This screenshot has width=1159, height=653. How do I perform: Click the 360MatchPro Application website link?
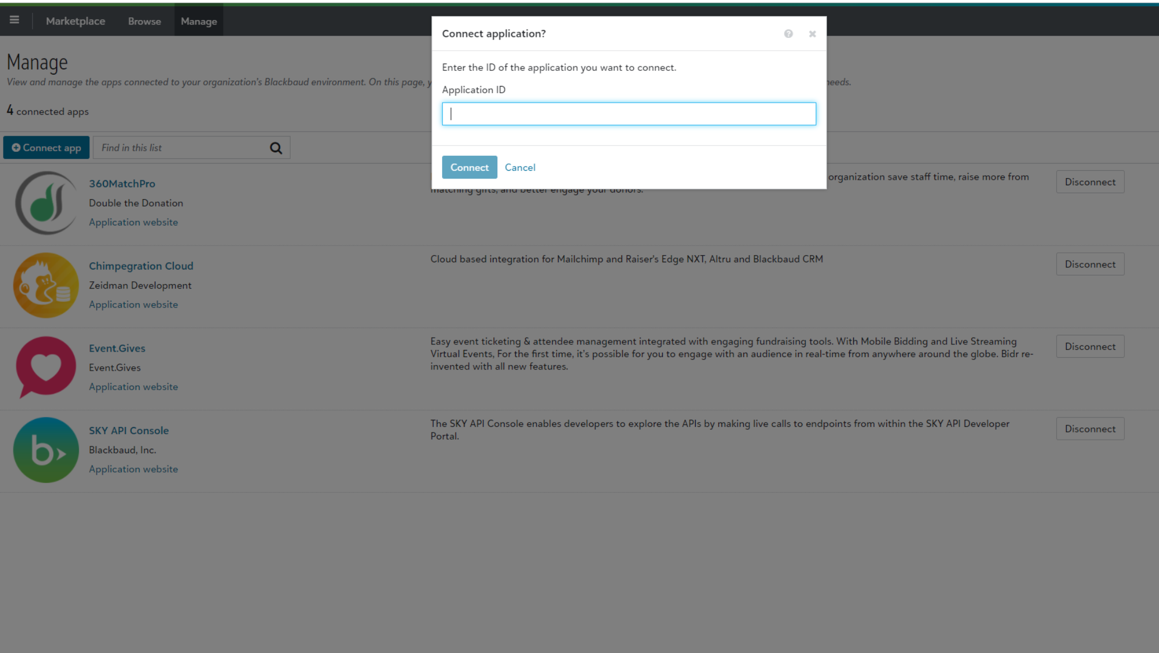tap(133, 222)
